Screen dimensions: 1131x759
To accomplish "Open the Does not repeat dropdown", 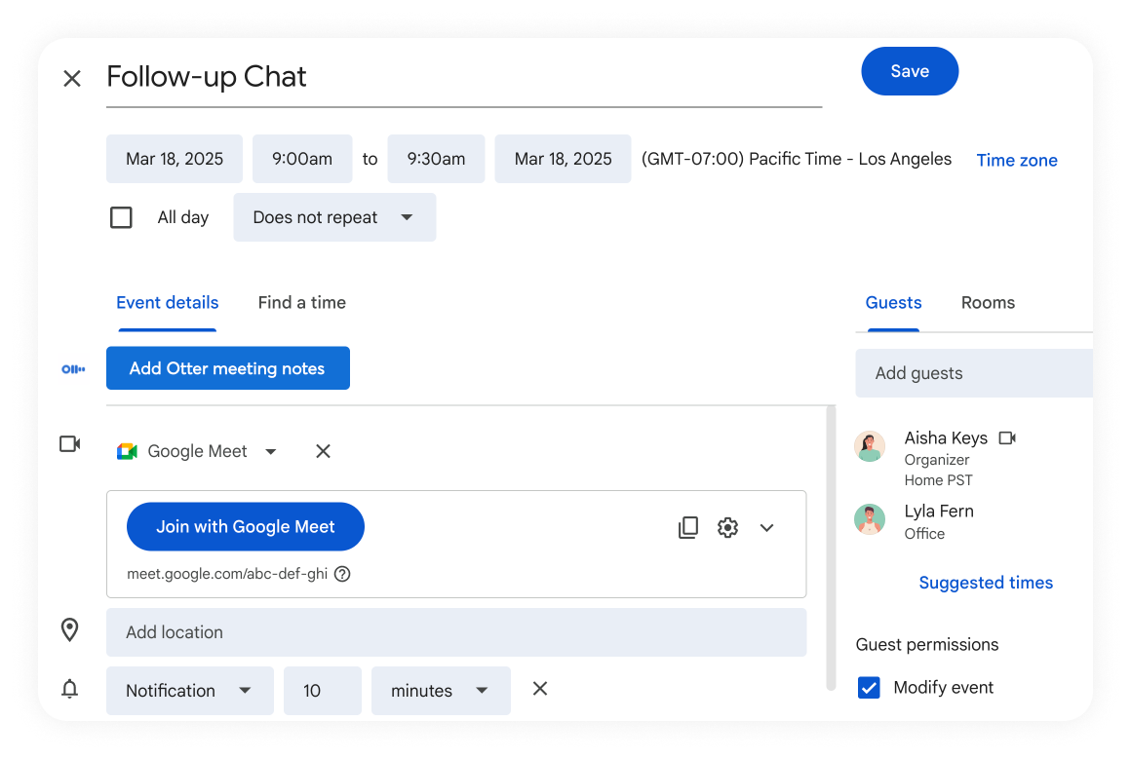I will 334,217.
